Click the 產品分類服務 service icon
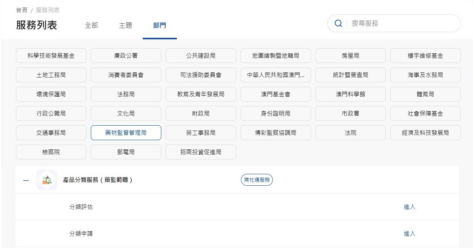 click(47, 180)
